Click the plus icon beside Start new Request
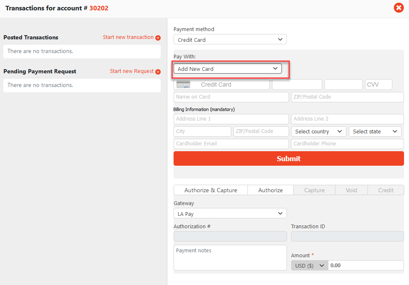The image size is (409, 285). (x=158, y=72)
